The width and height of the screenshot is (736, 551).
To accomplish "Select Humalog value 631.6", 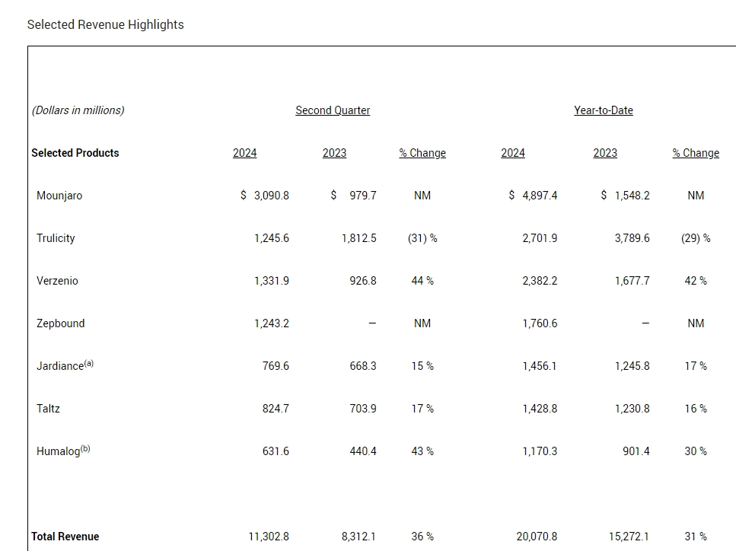I will [276, 451].
